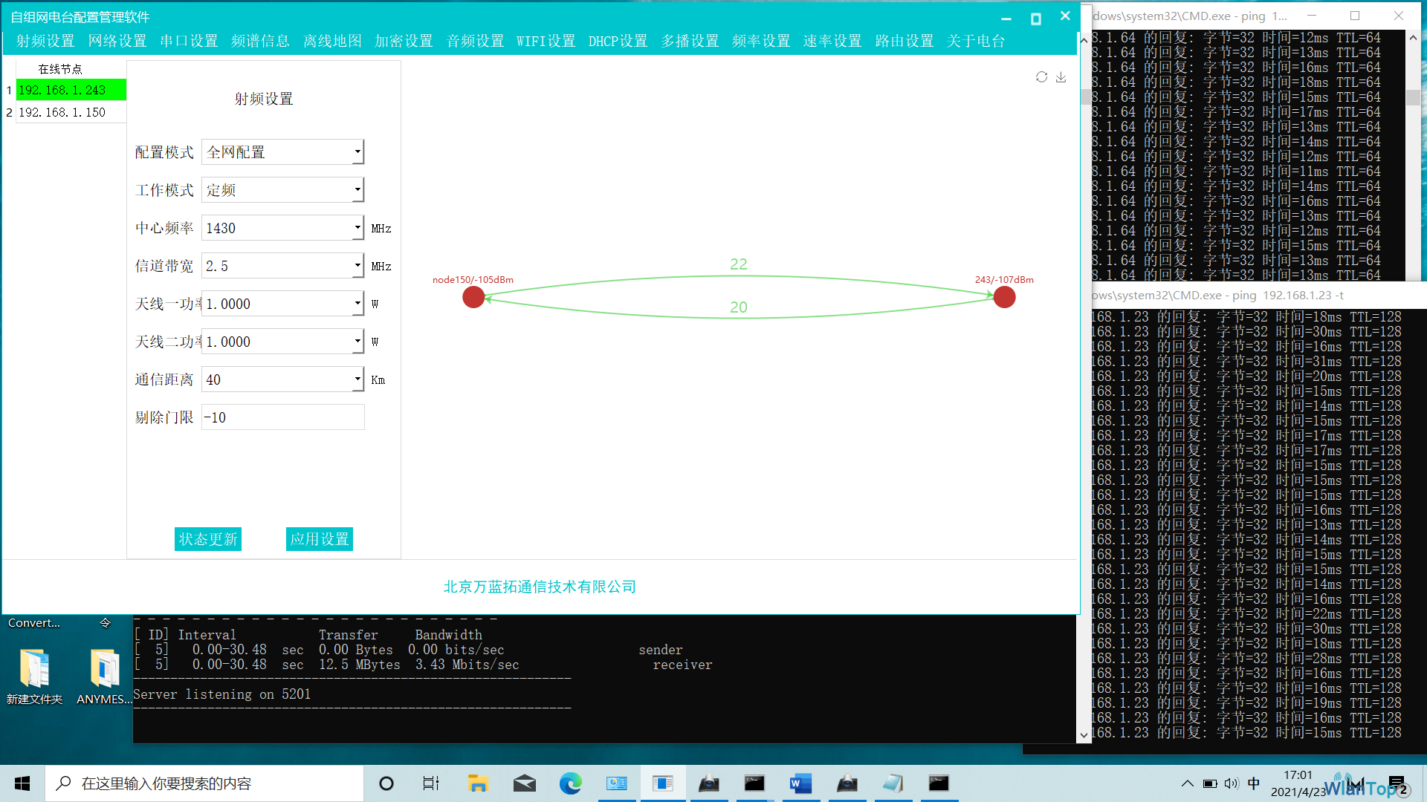Click the 剔除门限 input field
Viewport: 1427px width, 802px height.
click(x=283, y=417)
